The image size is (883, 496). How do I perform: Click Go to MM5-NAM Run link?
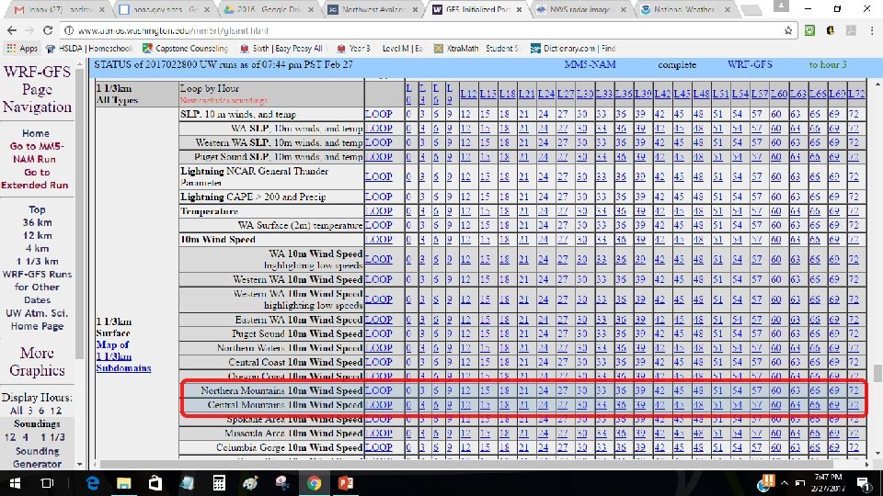36,152
